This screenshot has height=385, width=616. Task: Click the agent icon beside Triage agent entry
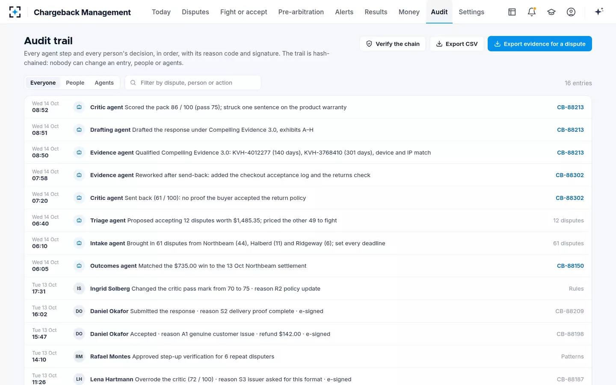[79, 220]
